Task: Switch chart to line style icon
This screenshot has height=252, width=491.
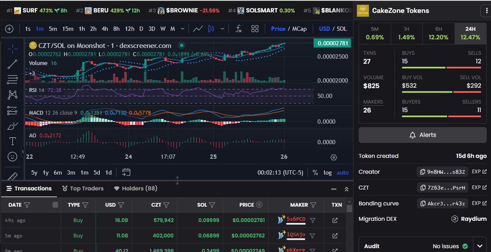Action: [x=198, y=29]
